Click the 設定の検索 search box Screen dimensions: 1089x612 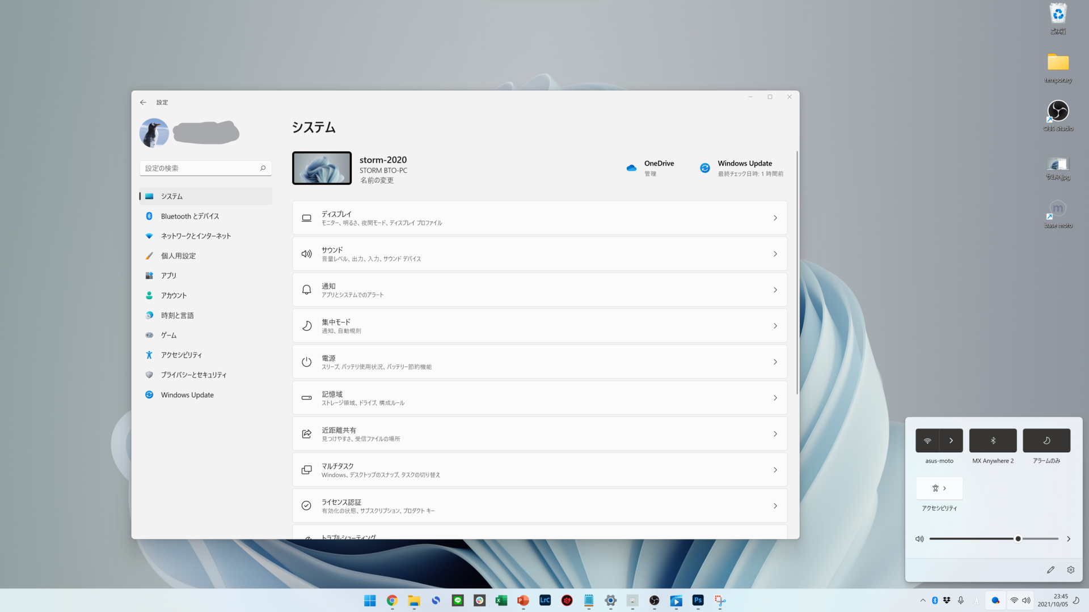tap(205, 168)
